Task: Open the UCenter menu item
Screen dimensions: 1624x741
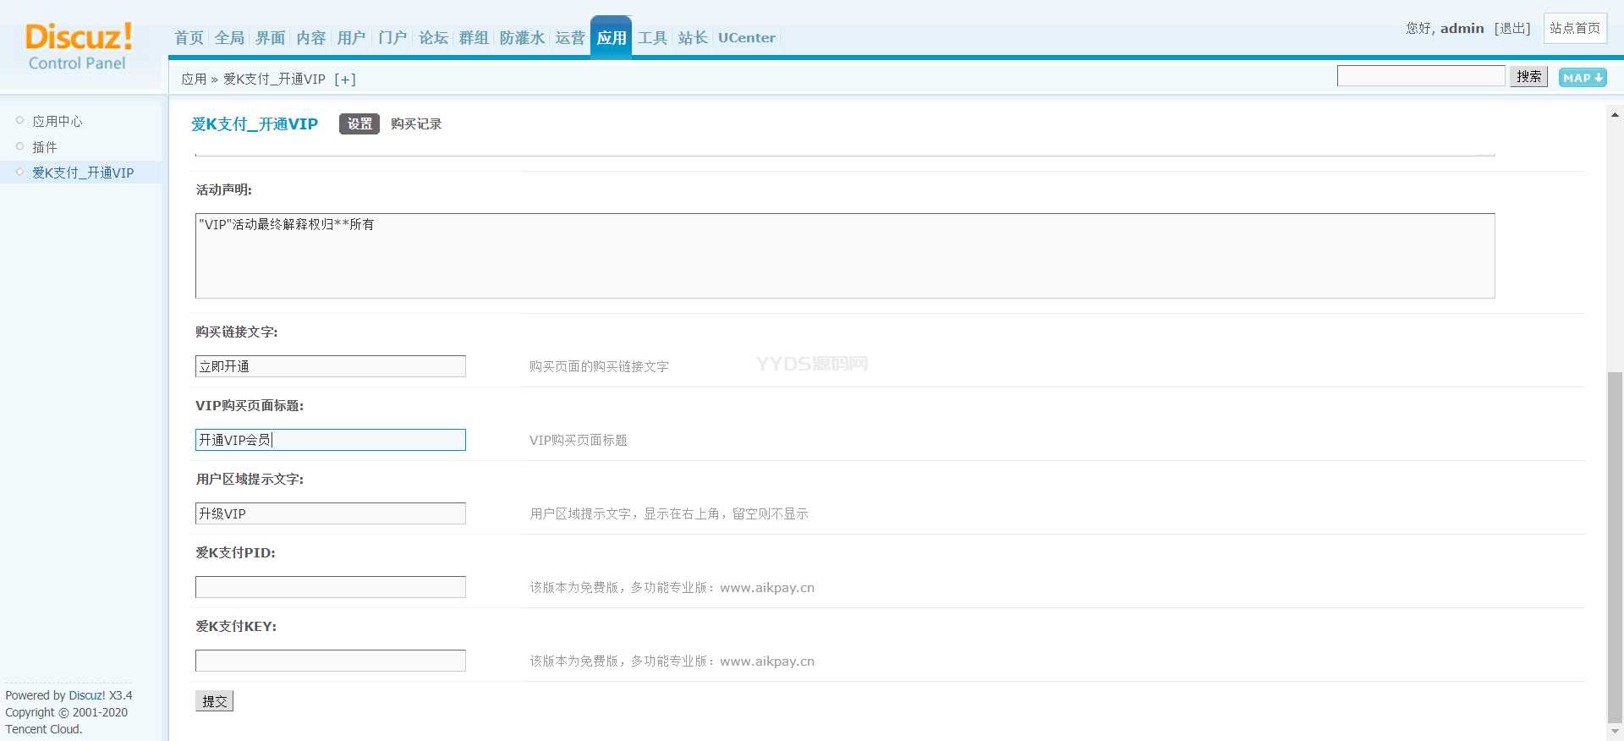Action: point(746,38)
